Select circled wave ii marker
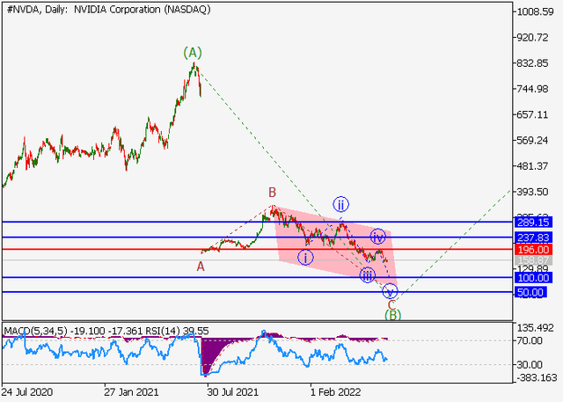The height and width of the screenshot is (402, 563). tap(340, 205)
